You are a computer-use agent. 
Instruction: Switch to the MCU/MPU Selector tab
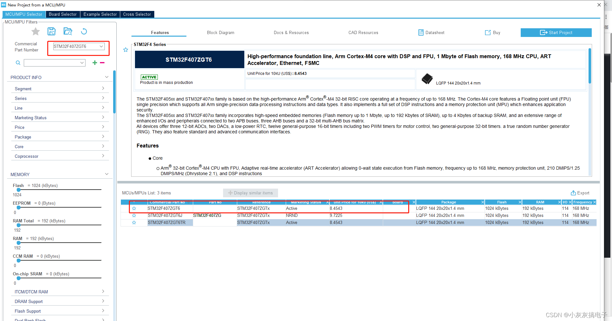pos(24,14)
